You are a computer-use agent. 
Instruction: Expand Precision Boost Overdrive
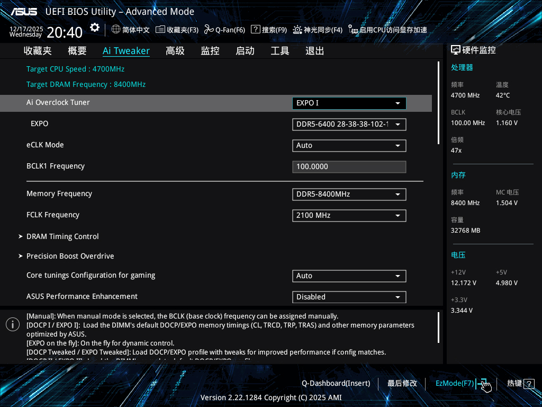point(70,256)
